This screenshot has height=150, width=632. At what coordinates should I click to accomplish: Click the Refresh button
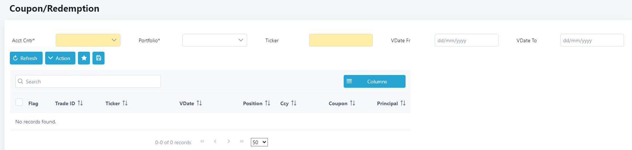click(26, 58)
